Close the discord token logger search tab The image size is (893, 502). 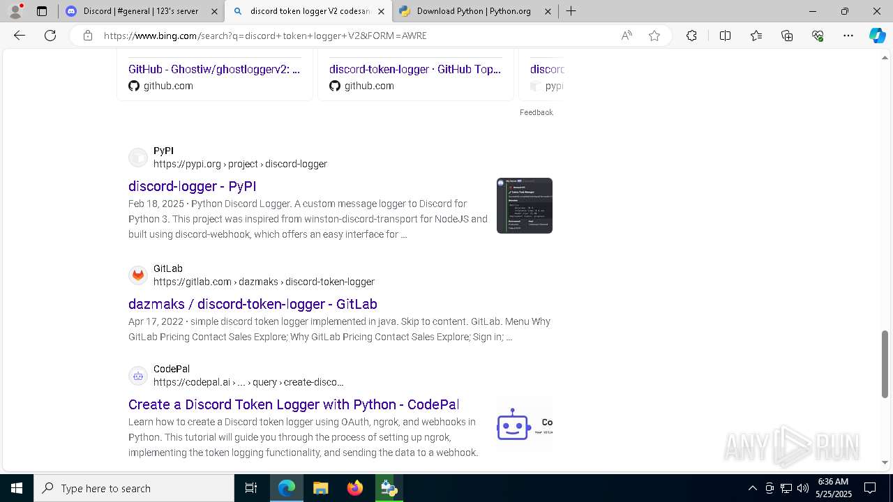381,11
